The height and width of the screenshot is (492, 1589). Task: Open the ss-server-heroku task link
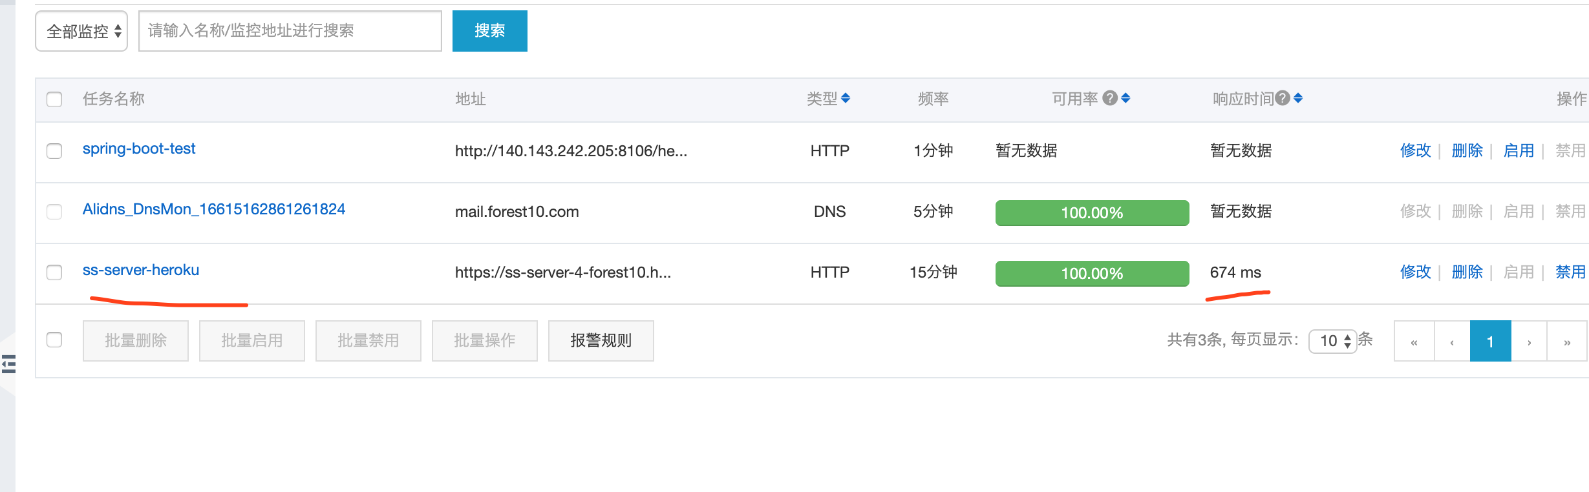[x=141, y=270]
